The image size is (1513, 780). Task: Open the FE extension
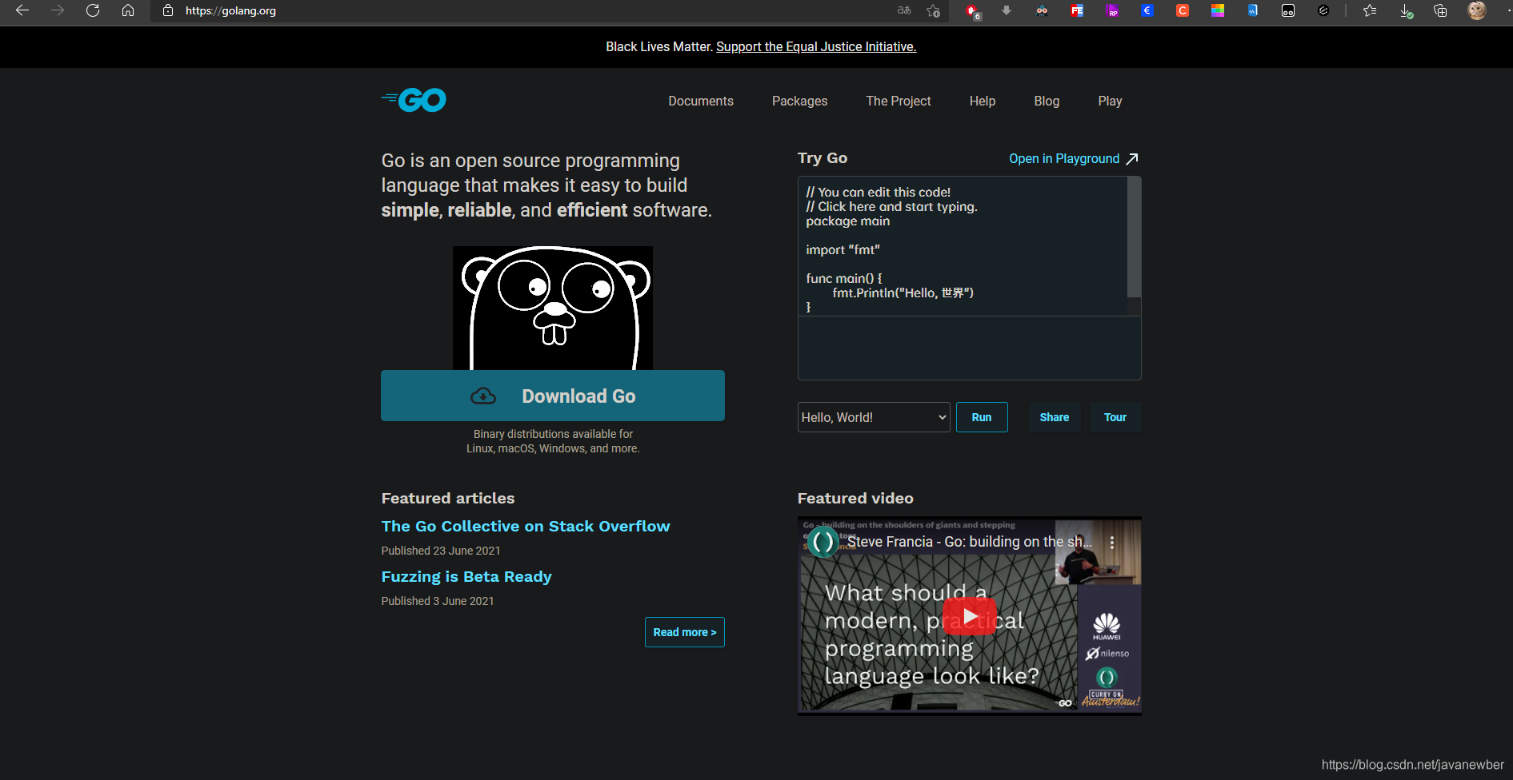coord(1077,10)
